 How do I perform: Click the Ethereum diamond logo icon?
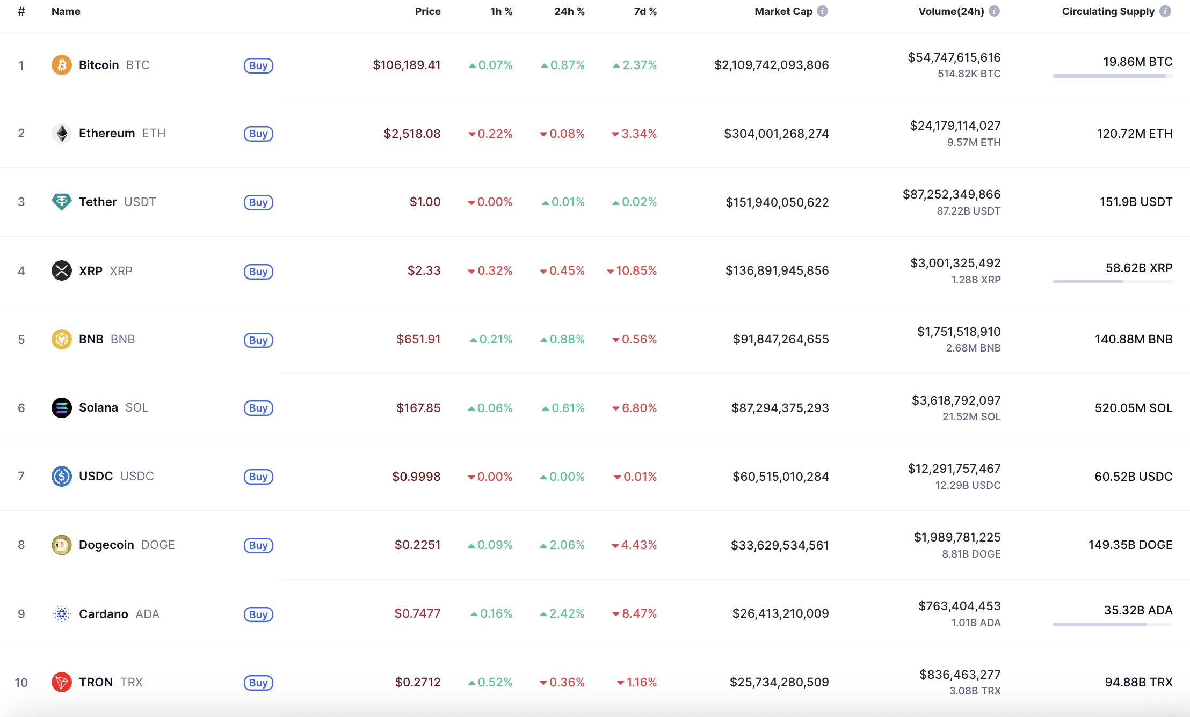(62, 134)
